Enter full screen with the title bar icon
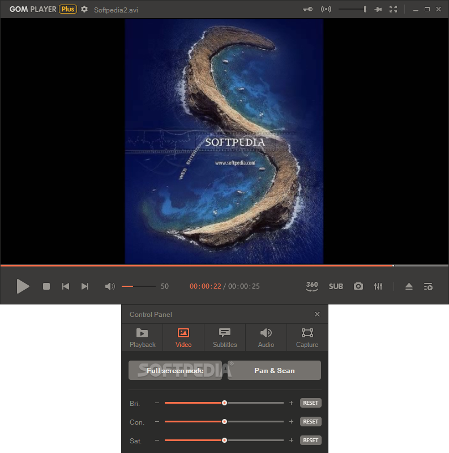The width and height of the screenshot is (449, 453). pyautogui.click(x=393, y=9)
